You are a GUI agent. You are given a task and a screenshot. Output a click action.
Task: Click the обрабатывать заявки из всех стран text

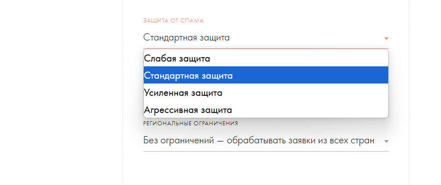pos(300,140)
